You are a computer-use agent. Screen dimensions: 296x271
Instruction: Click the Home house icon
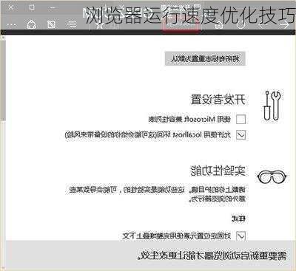[x=218, y=25]
